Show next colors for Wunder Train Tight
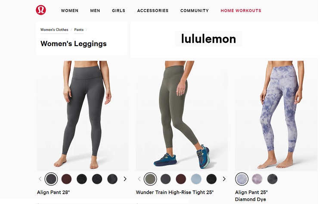Screen dimensions: 323x204 pyautogui.click(x=224, y=179)
